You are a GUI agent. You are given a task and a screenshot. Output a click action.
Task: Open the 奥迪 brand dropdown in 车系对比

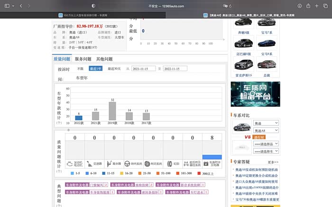pyautogui.click(x=266, y=123)
